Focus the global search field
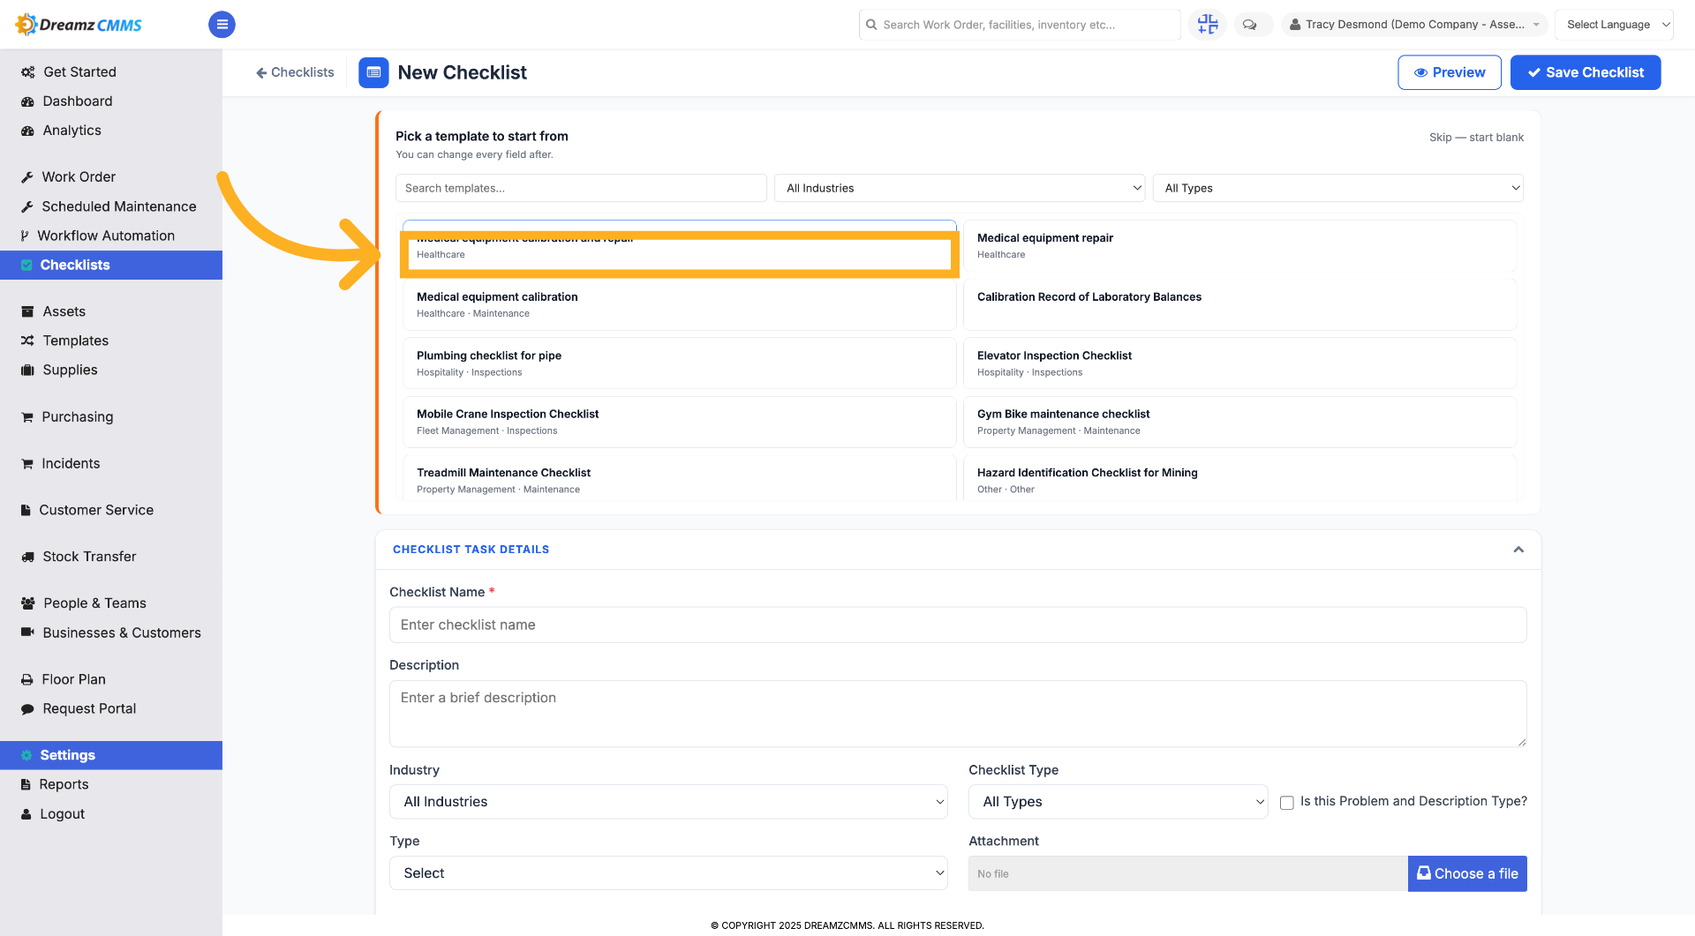 pyautogui.click(x=1020, y=25)
